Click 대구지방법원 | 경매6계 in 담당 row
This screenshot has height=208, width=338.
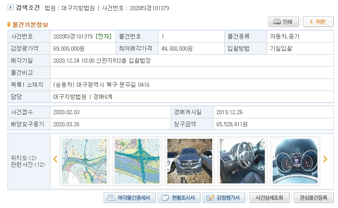(83, 97)
